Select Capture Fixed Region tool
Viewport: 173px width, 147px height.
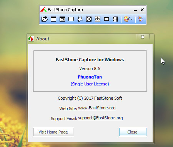[x=106, y=19]
